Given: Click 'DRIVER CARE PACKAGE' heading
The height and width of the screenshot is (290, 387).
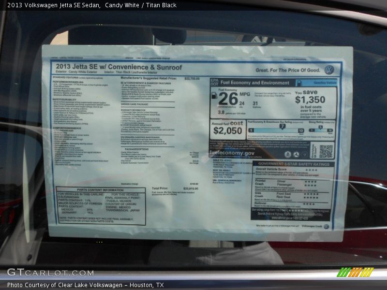Looking at the screenshot, I should coord(134,104).
